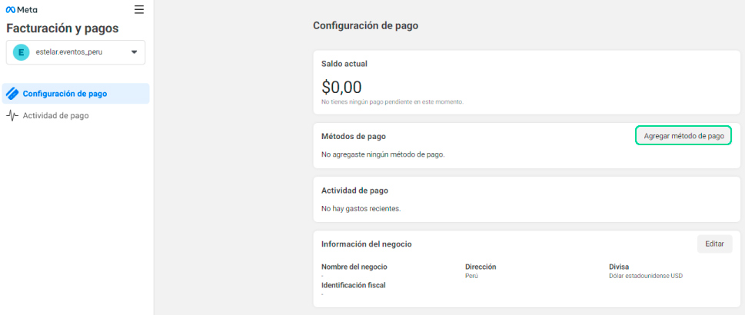Select Configuración de pago in sidebar
Screen dimensions: 745x315
click(x=65, y=94)
